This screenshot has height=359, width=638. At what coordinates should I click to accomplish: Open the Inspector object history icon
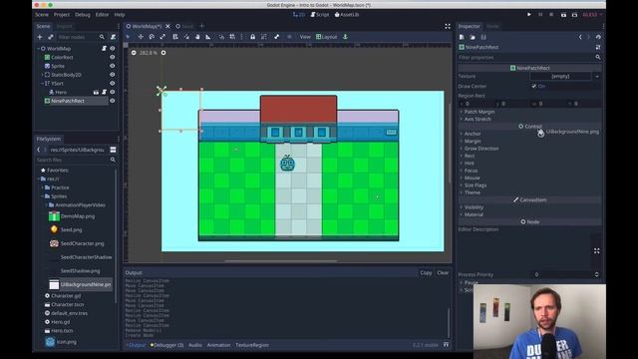(598, 37)
